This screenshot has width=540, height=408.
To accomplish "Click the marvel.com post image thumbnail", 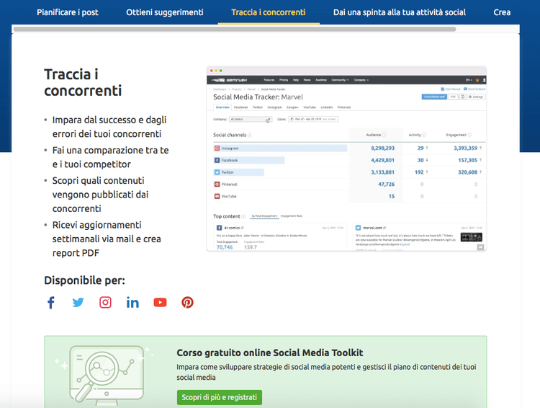I will pos(471,237).
